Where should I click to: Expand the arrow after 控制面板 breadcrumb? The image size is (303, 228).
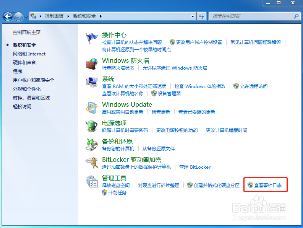(68, 16)
